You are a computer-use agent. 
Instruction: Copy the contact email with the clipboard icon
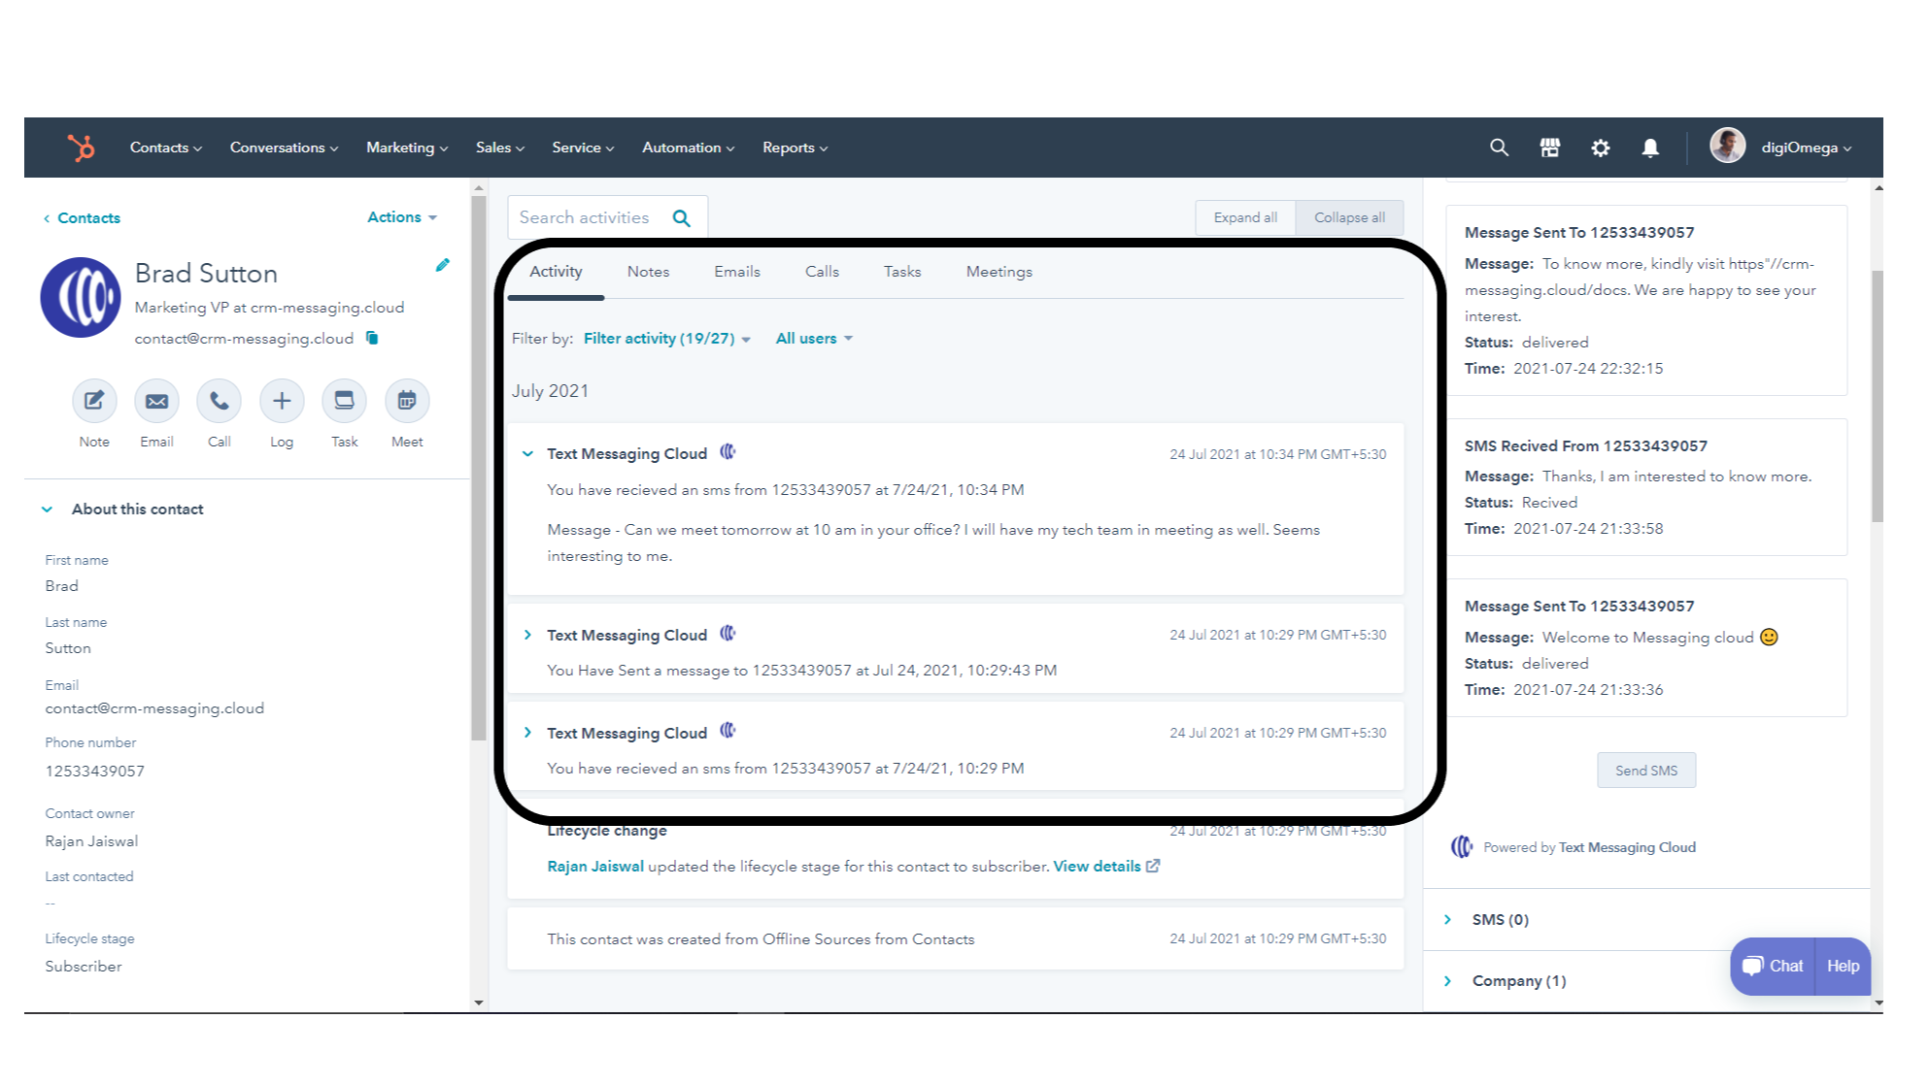[x=372, y=338]
